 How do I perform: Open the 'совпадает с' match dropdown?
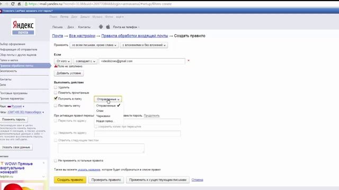85,61
